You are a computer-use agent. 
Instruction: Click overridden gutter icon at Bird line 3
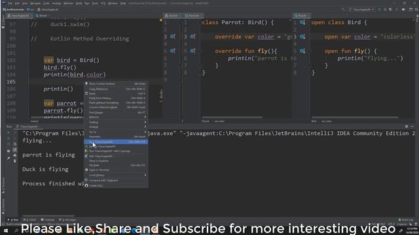click(302, 37)
